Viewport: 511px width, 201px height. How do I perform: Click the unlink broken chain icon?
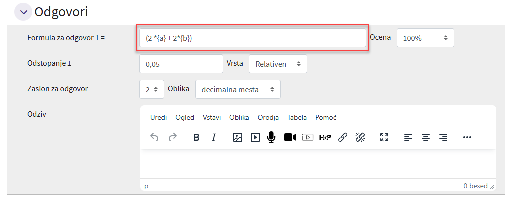click(x=360, y=137)
